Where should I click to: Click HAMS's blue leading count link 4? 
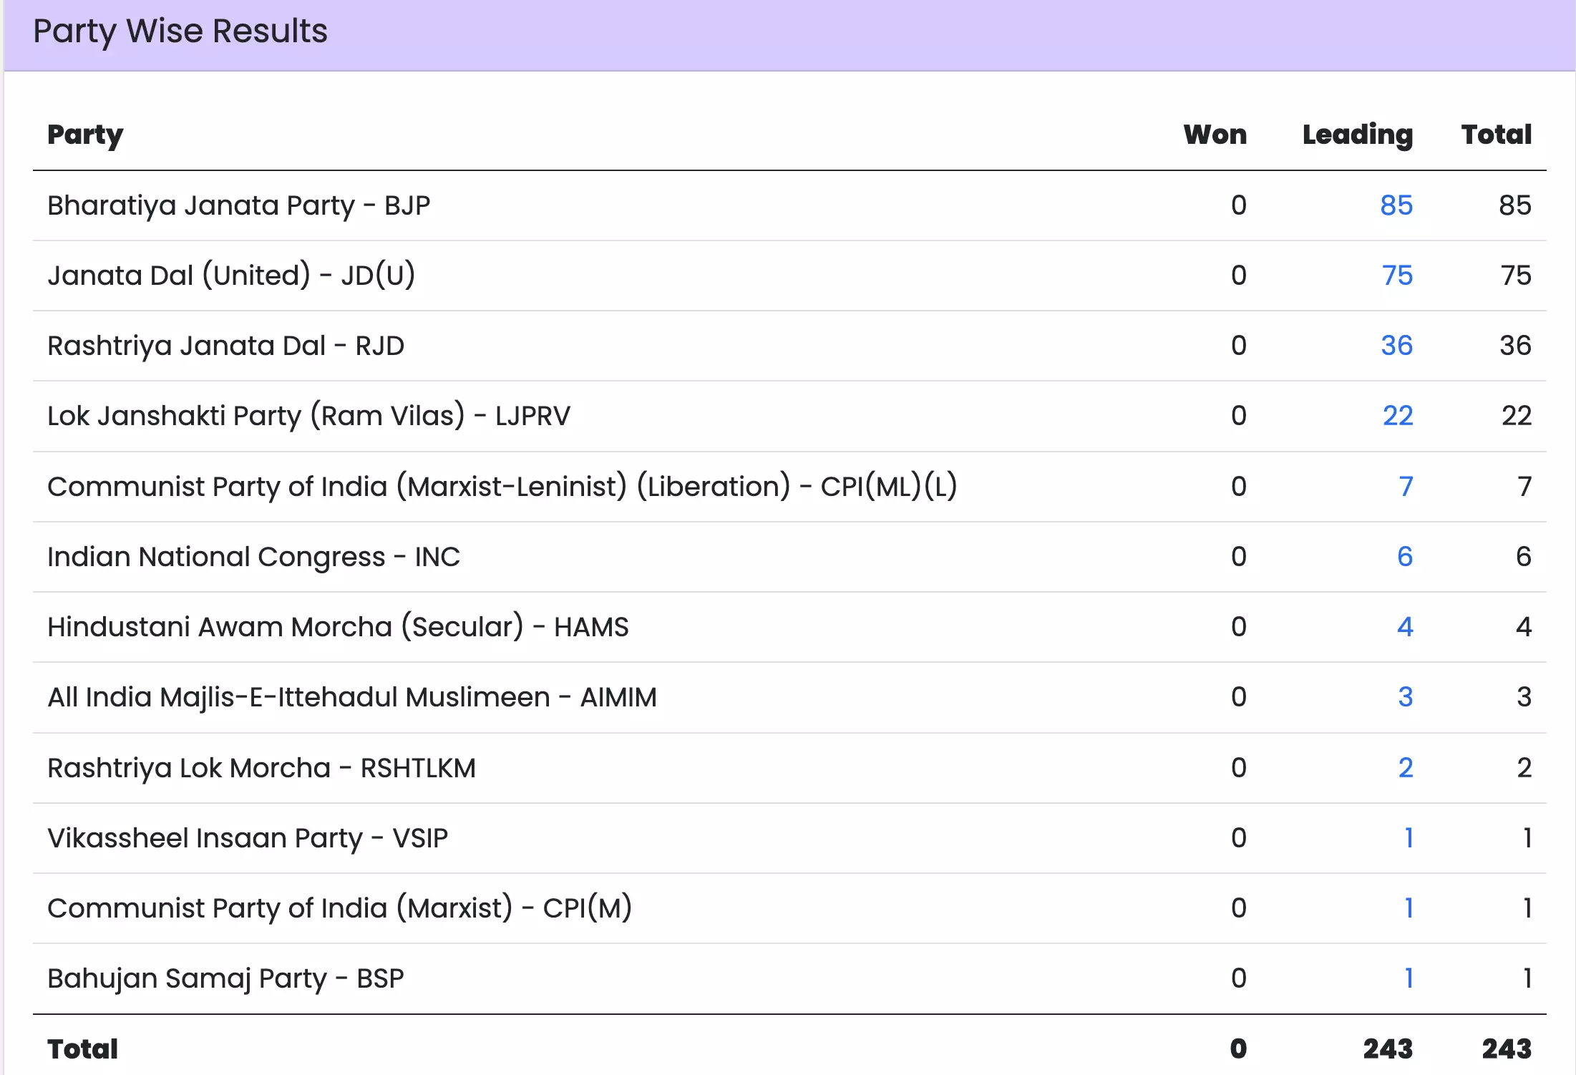coord(1405,627)
